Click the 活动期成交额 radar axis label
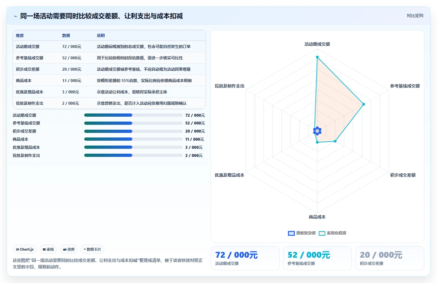The image size is (437, 283). point(317,44)
